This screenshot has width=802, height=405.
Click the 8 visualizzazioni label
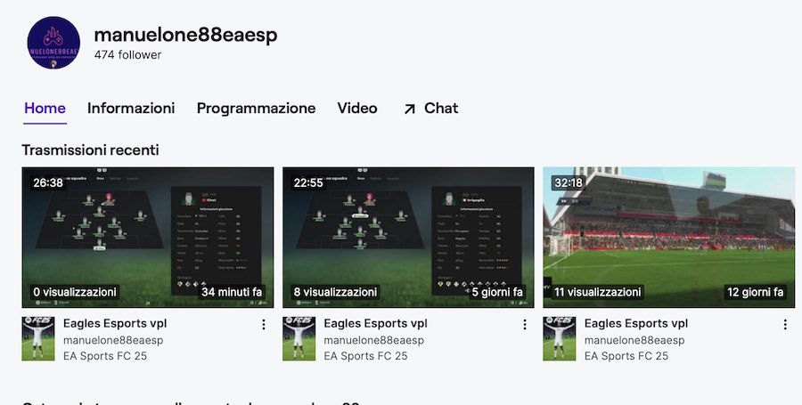tap(336, 292)
